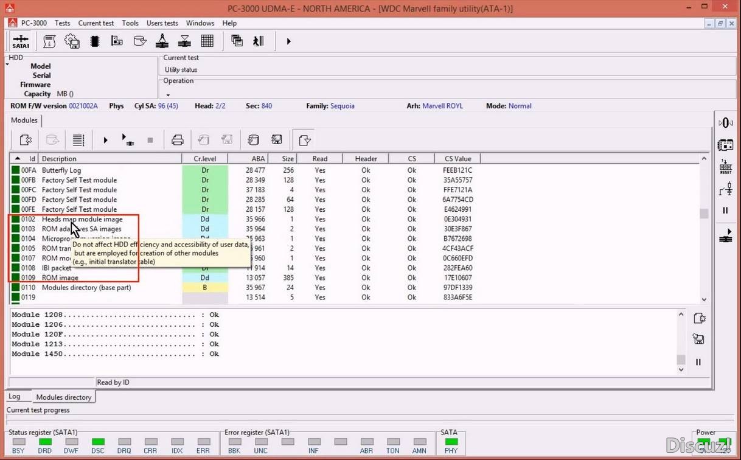Click the log panel scroll-down arrow

point(681,369)
